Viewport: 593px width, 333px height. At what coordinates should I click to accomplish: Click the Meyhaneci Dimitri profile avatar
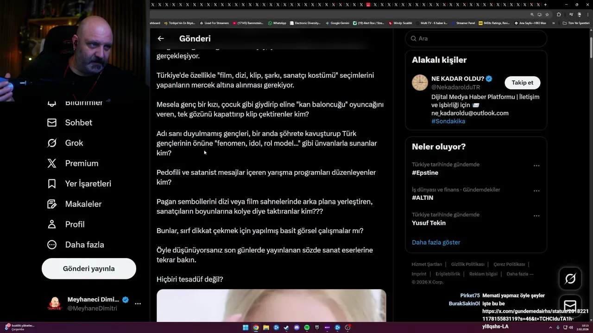[x=55, y=304]
